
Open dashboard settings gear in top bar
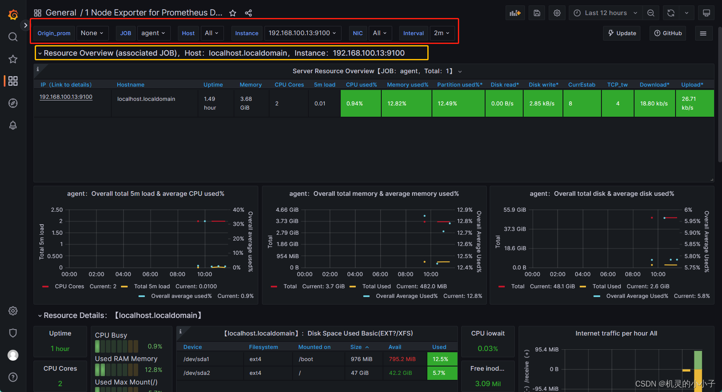557,13
